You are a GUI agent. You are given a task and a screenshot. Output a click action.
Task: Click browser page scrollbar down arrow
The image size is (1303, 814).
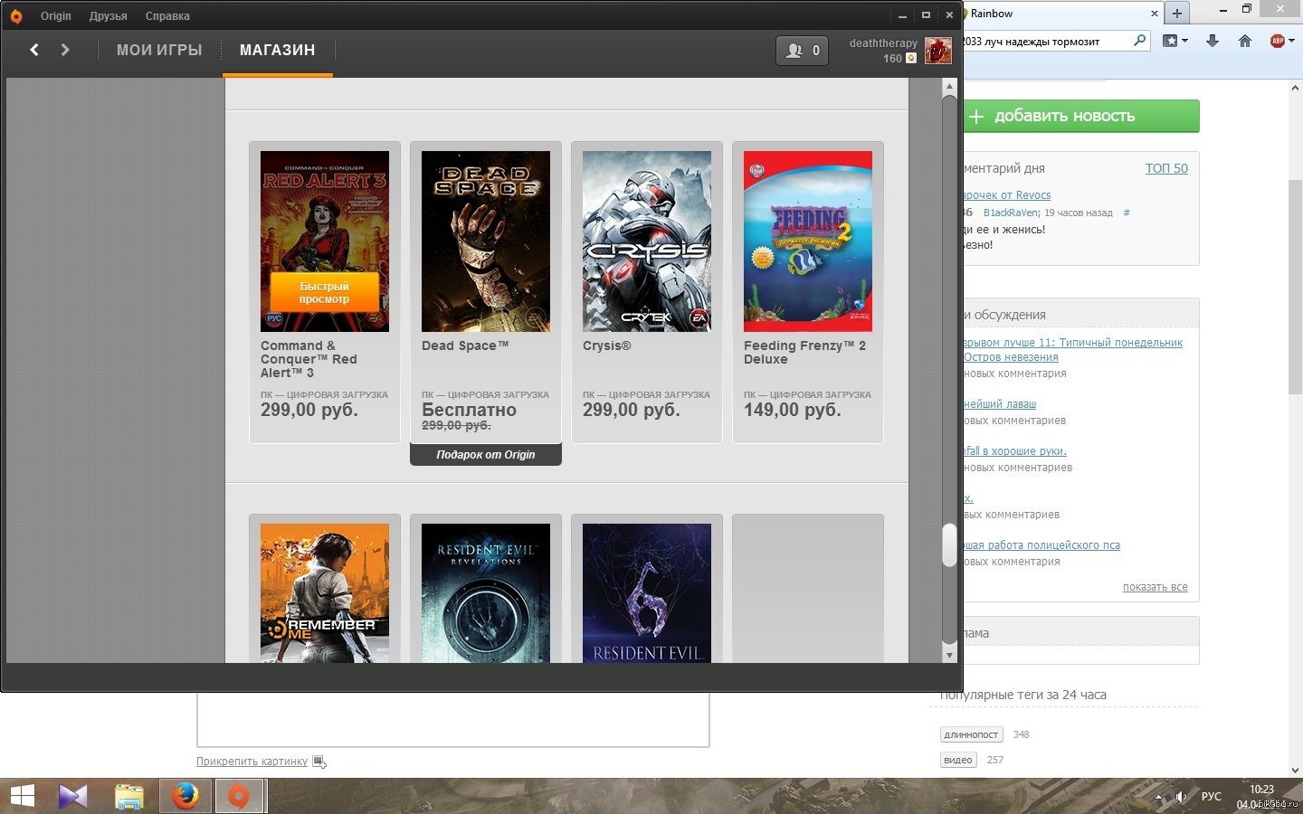point(1296,771)
